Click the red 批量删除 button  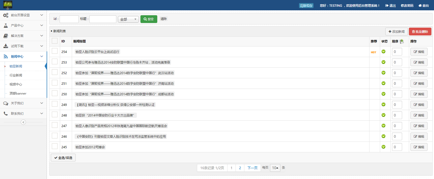pyautogui.click(x=420, y=32)
